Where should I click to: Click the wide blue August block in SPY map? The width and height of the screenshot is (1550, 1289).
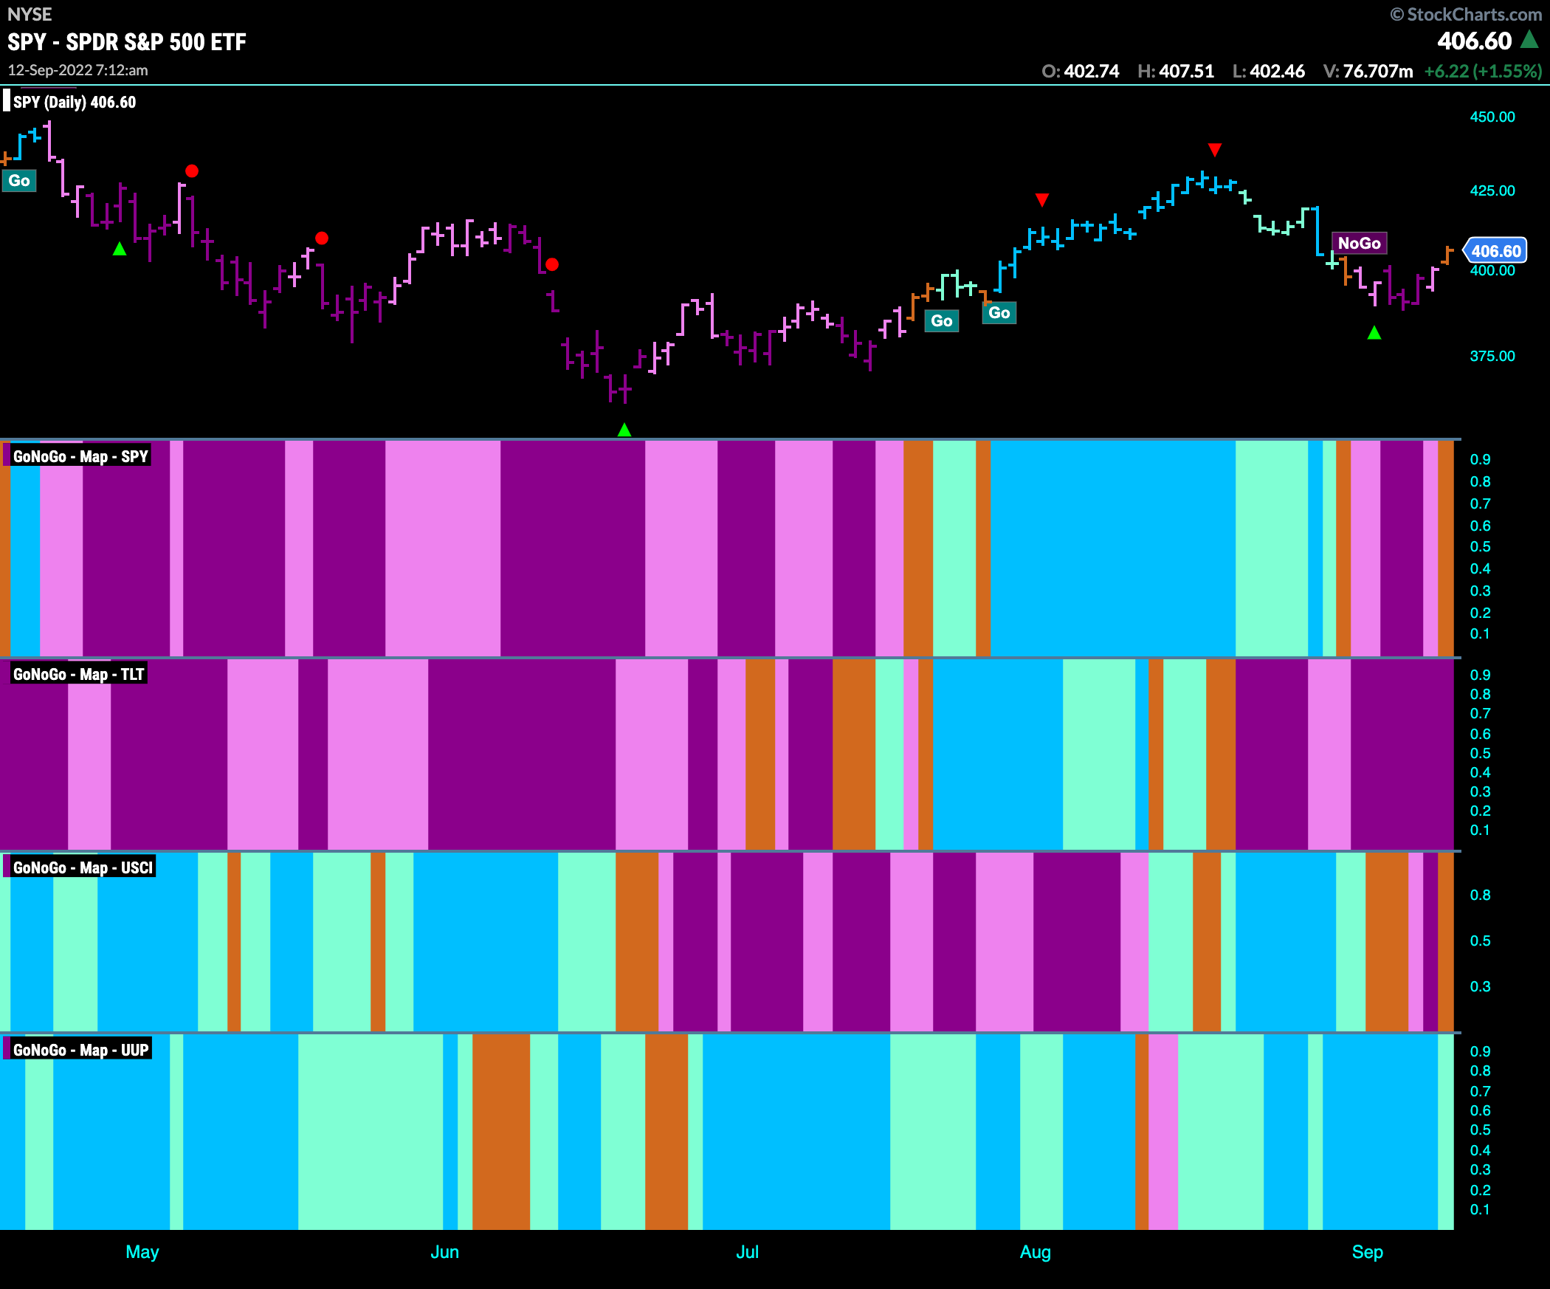pyautogui.click(x=1112, y=549)
